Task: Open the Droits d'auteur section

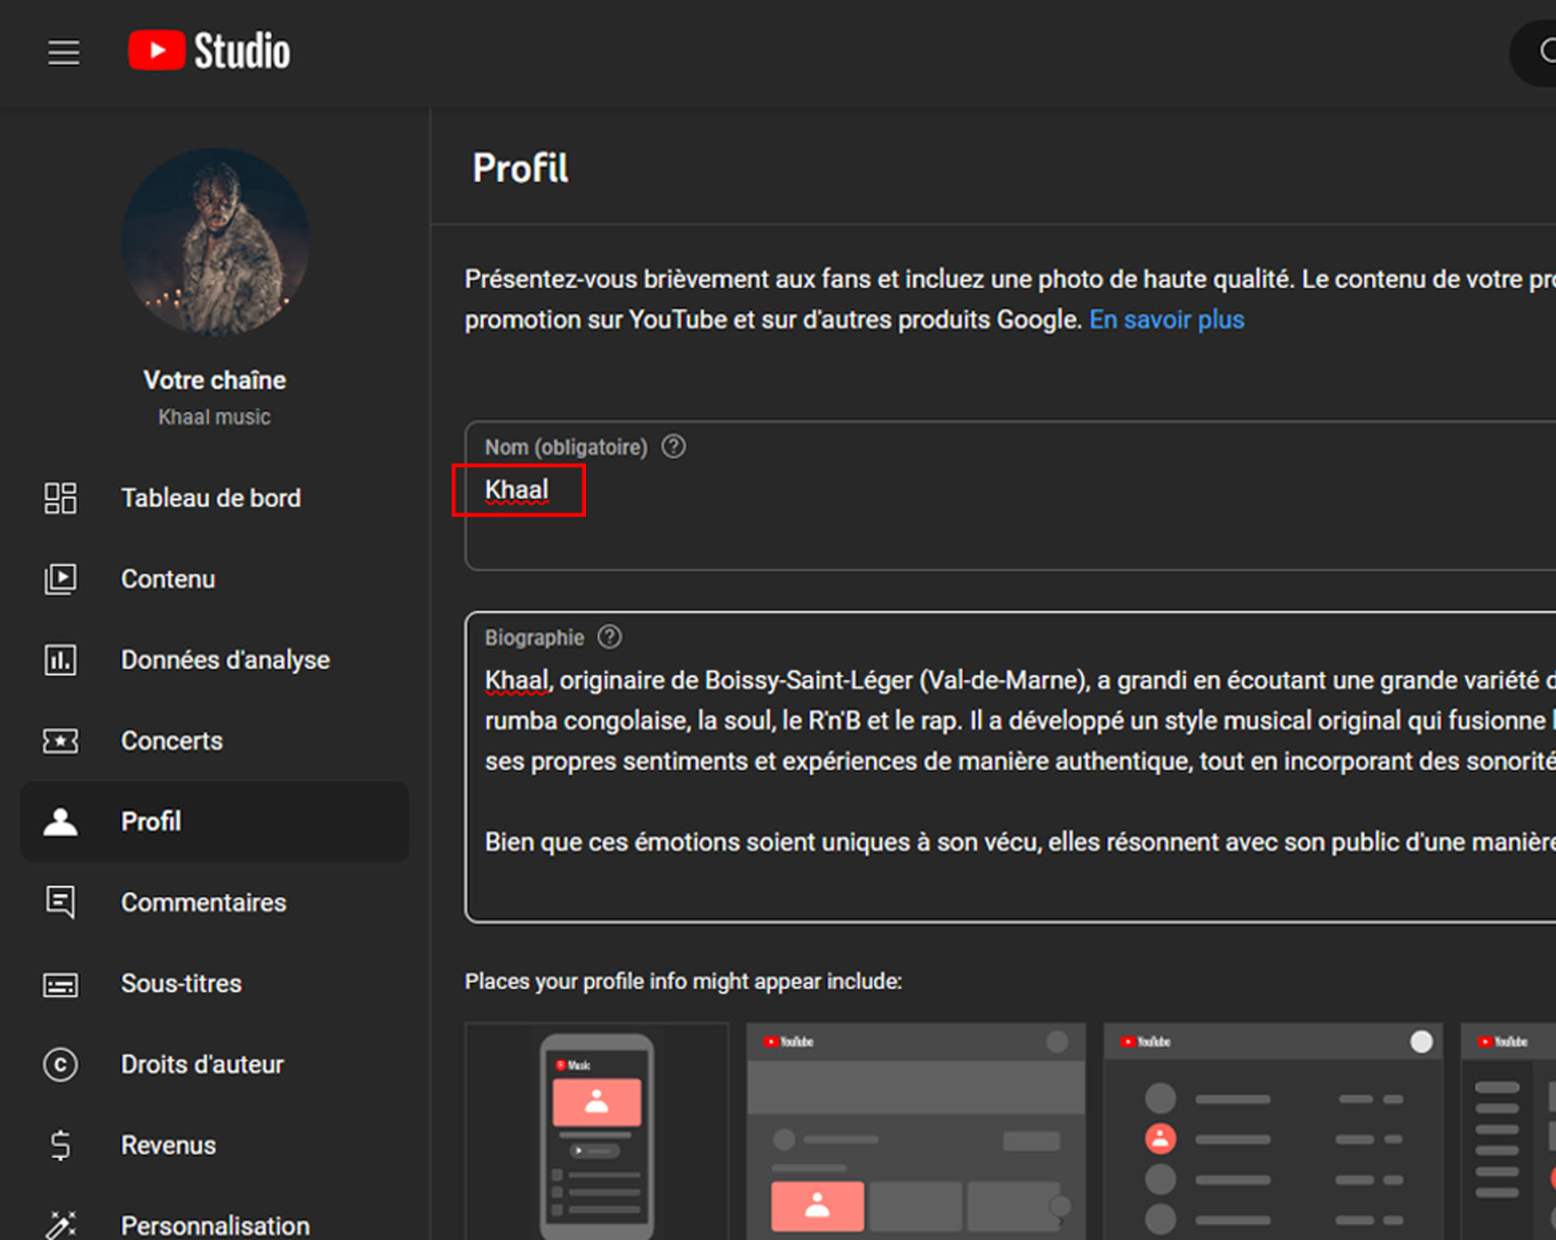Action: pos(214,1065)
